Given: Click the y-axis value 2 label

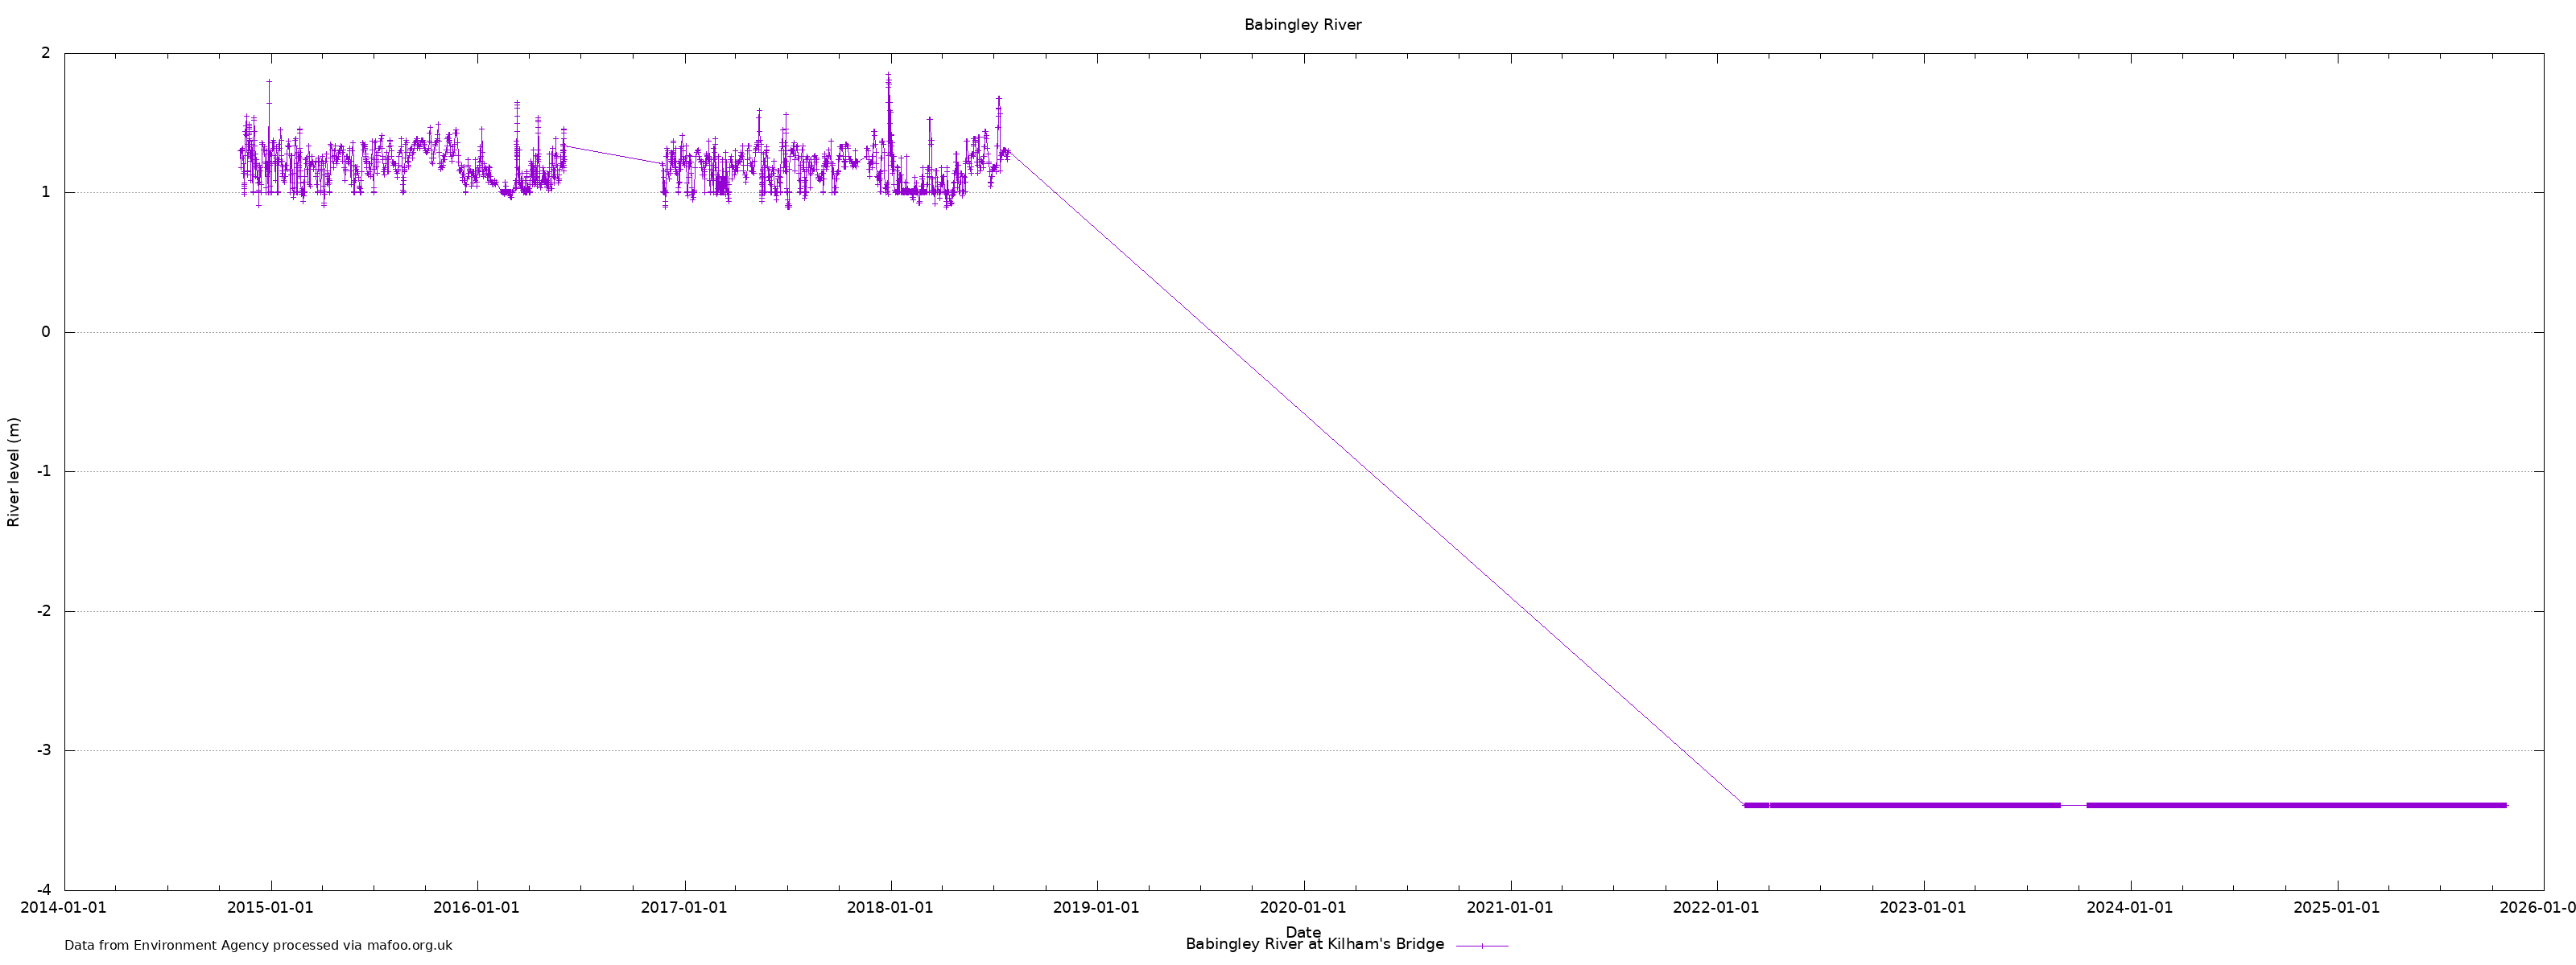Looking at the screenshot, I should click(46, 53).
